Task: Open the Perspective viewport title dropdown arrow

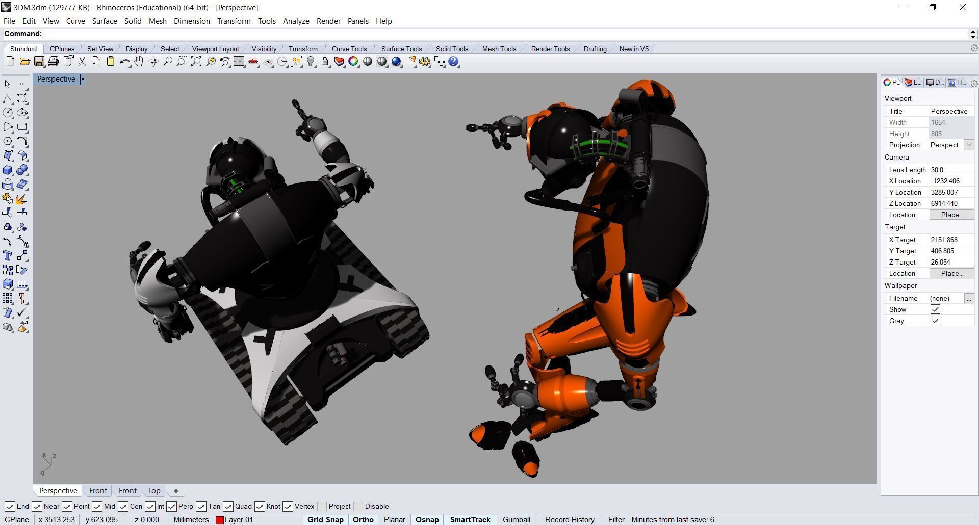Action: [83, 79]
